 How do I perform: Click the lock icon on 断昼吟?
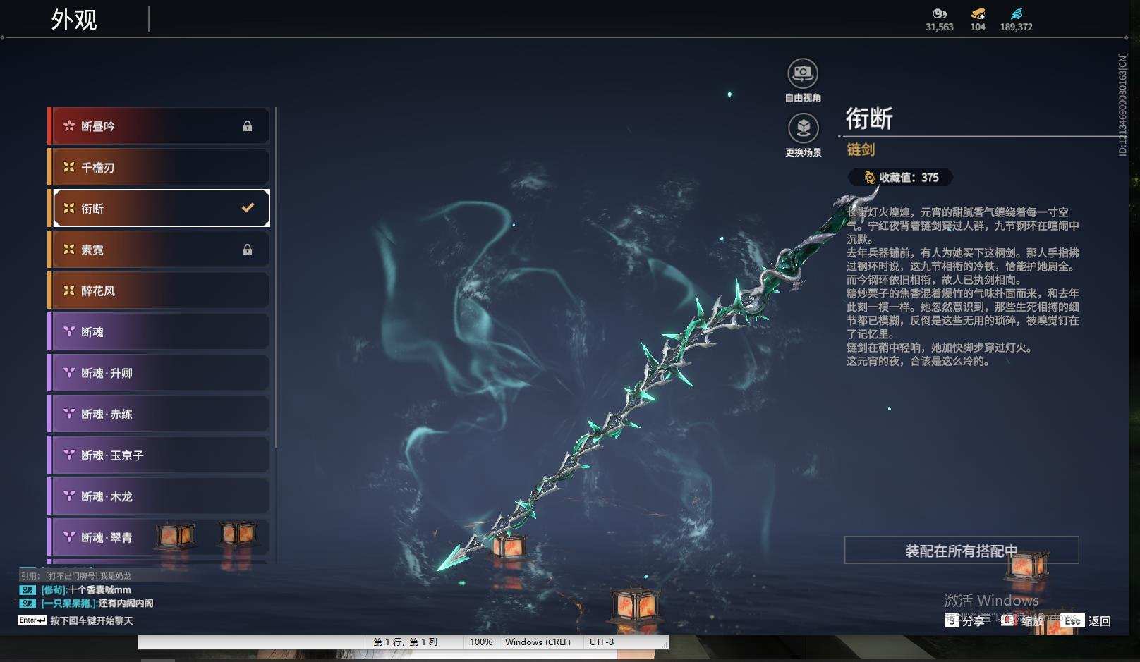(x=248, y=126)
